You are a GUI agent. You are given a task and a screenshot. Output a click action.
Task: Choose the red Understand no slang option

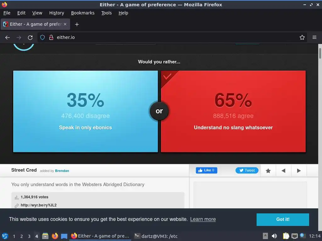tap(233, 111)
